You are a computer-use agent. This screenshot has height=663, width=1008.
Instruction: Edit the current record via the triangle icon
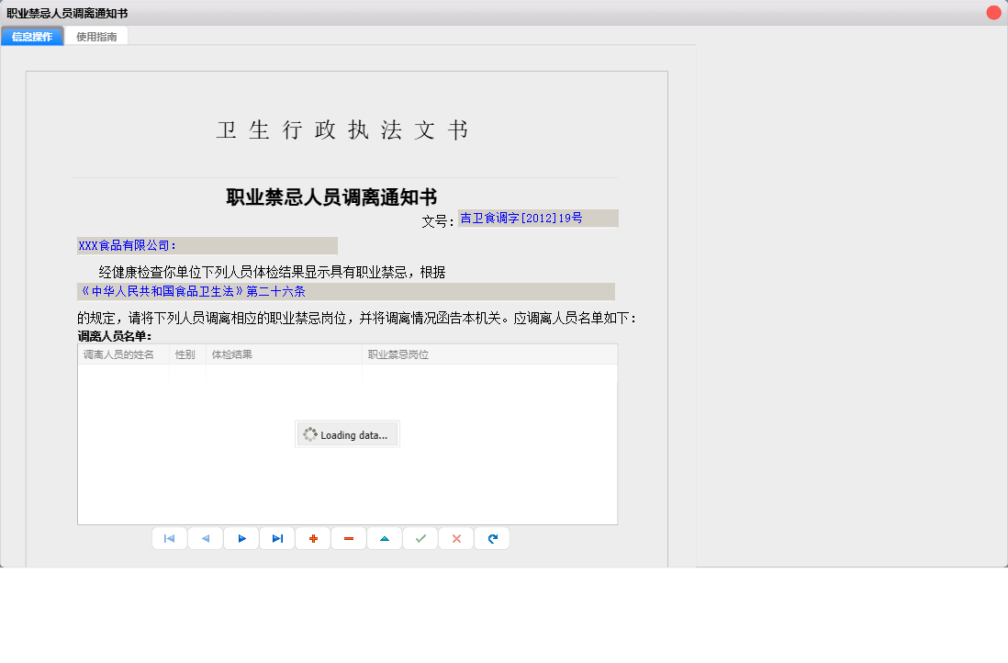tap(384, 538)
